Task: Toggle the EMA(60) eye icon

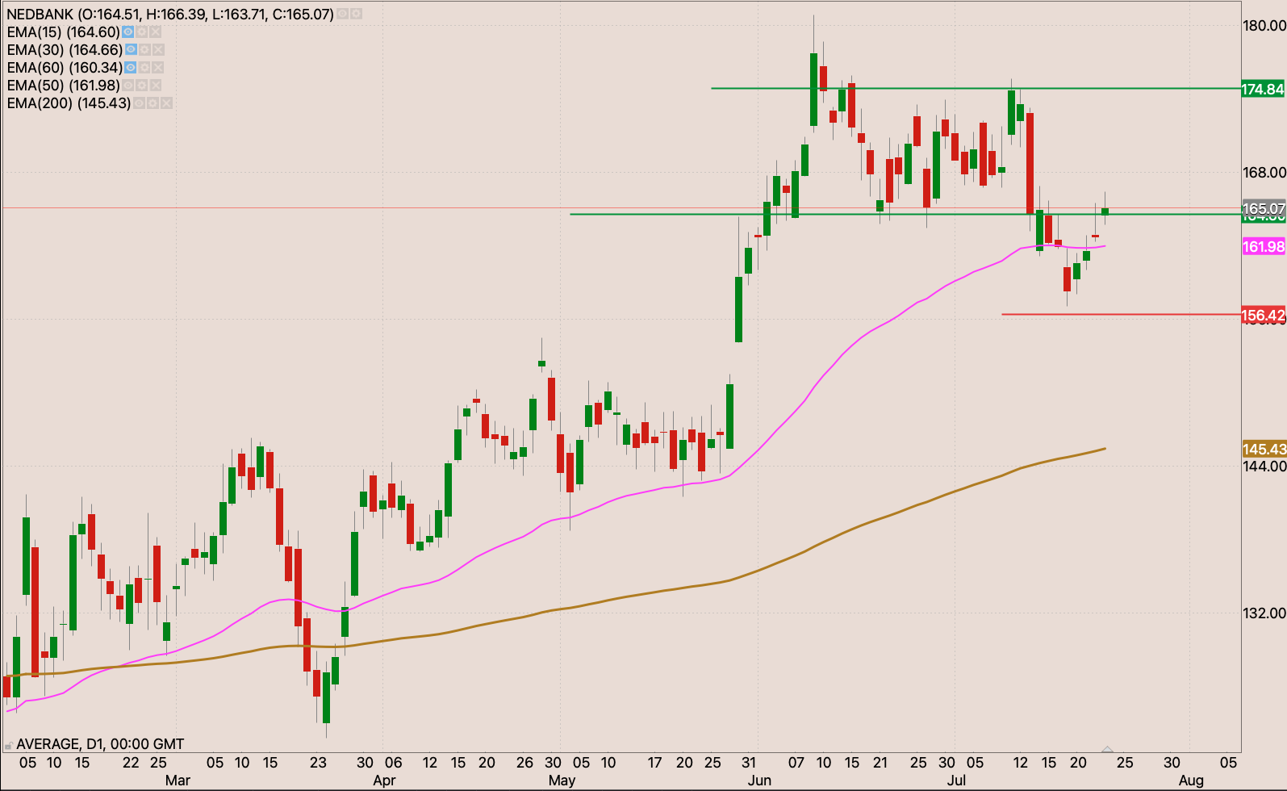Action: 131,68
